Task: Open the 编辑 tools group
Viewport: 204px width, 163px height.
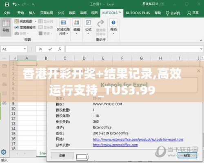Action: 77,27
